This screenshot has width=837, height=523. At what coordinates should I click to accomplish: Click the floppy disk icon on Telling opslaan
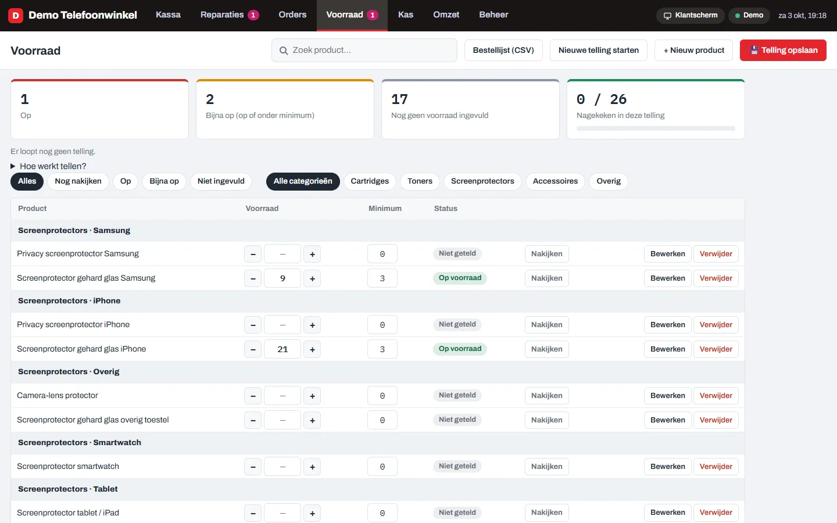pyautogui.click(x=754, y=51)
